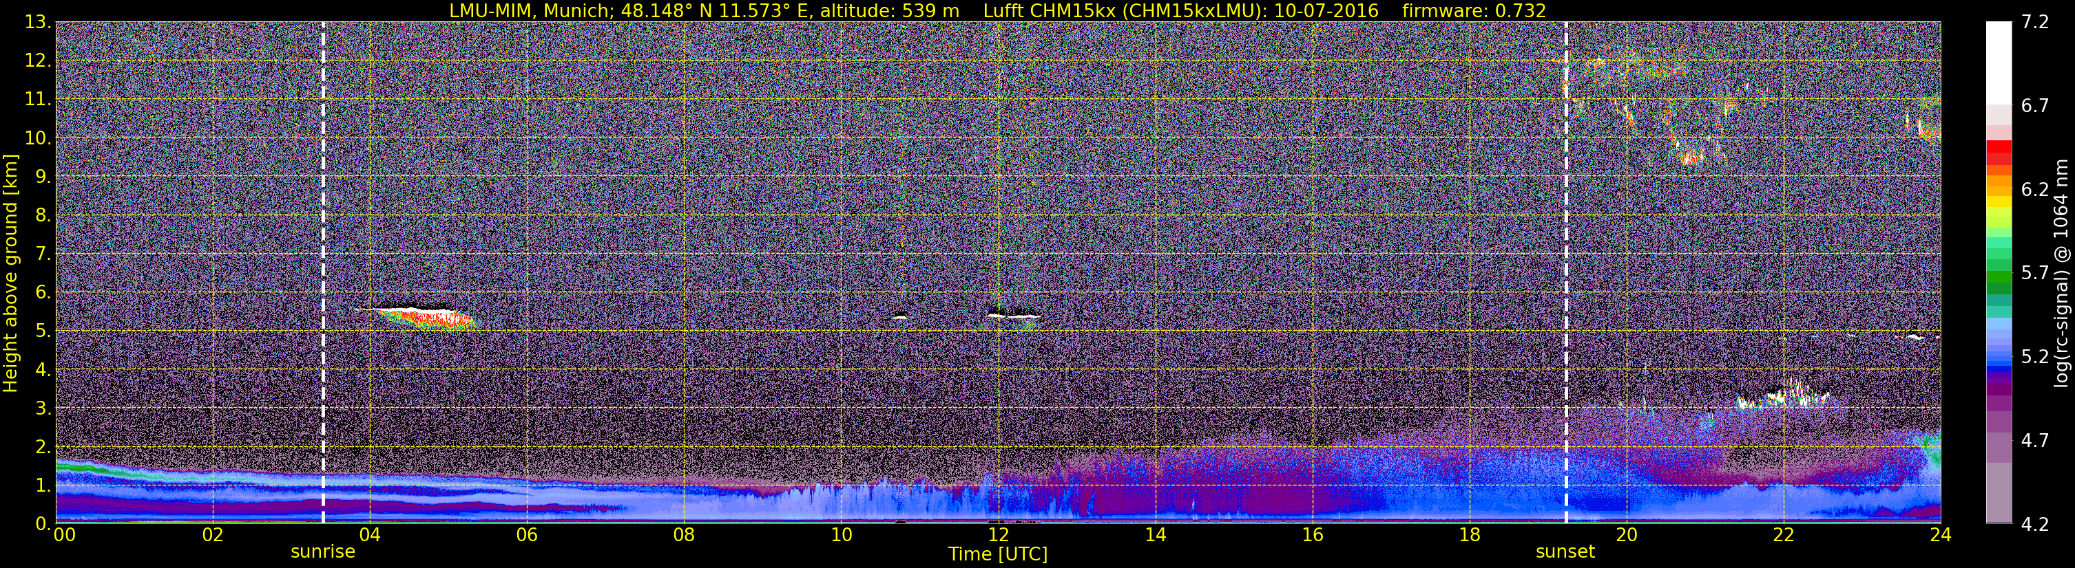The width and height of the screenshot is (2075, 568).
Task: Click the 'Height above ground [km]' axis label
Action: [x=10, y=274]
